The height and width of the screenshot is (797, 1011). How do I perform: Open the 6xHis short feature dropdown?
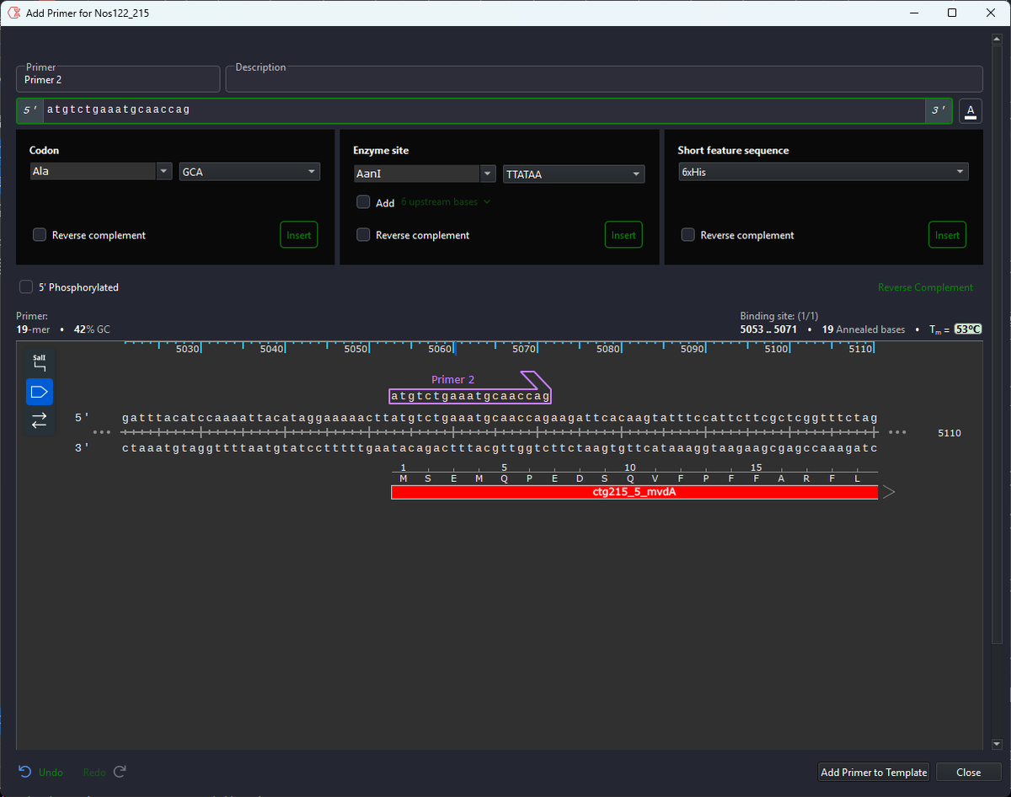(x=823, y=172)
